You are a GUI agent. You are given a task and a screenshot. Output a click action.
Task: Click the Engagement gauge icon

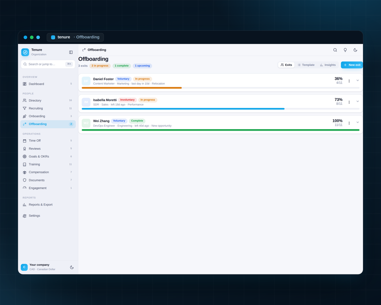pyautogui.click(x=25, y=188)
